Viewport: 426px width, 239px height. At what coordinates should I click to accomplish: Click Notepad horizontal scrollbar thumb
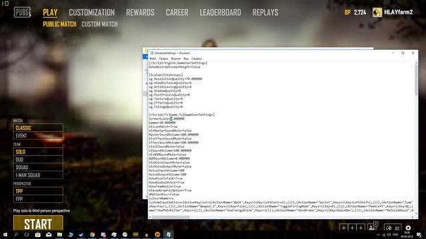coord(170,217)
